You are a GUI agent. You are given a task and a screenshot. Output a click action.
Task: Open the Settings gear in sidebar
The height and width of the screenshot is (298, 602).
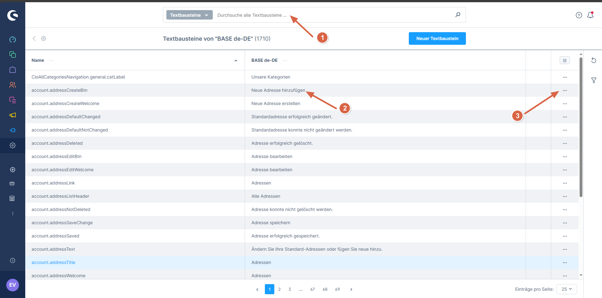pos(13,145)
